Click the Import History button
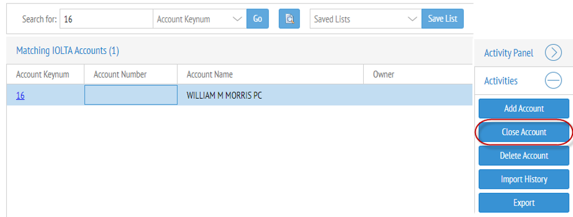 (x=524, y=179)
